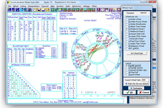Click the Current Wheel Style text field
This screenshot has width=163, height=108.
[145, 80]
